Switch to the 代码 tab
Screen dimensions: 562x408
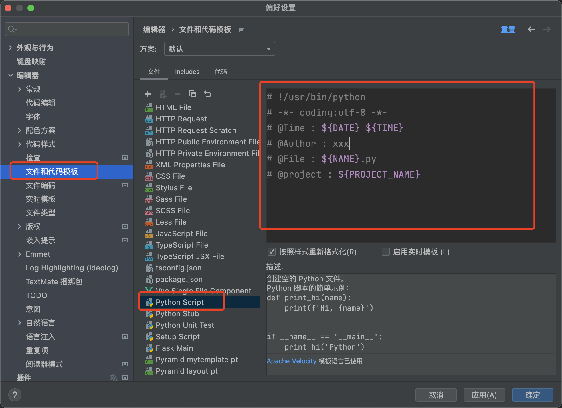click(x=221, y=72)
